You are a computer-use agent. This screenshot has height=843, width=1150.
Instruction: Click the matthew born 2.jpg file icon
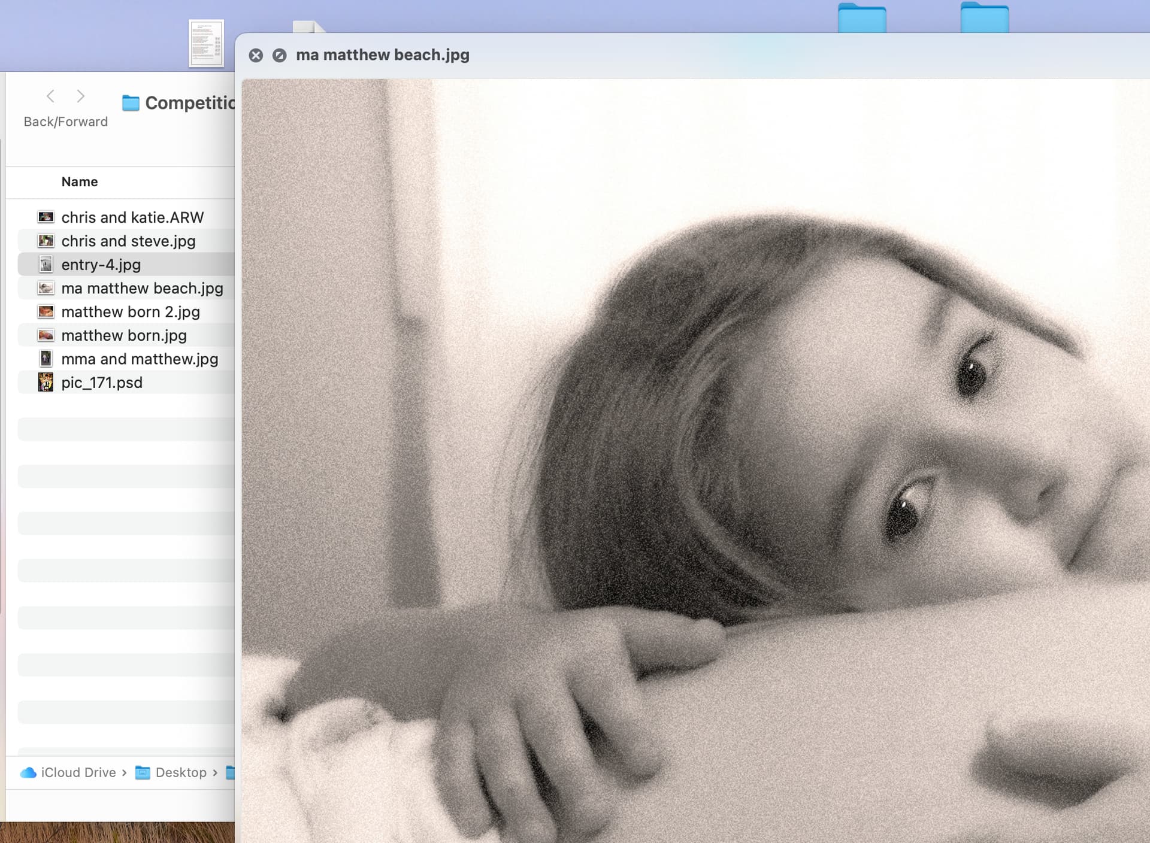(x=46, y=312)
